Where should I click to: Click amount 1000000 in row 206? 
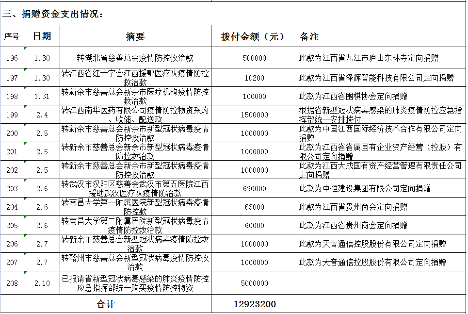point(254,244)
